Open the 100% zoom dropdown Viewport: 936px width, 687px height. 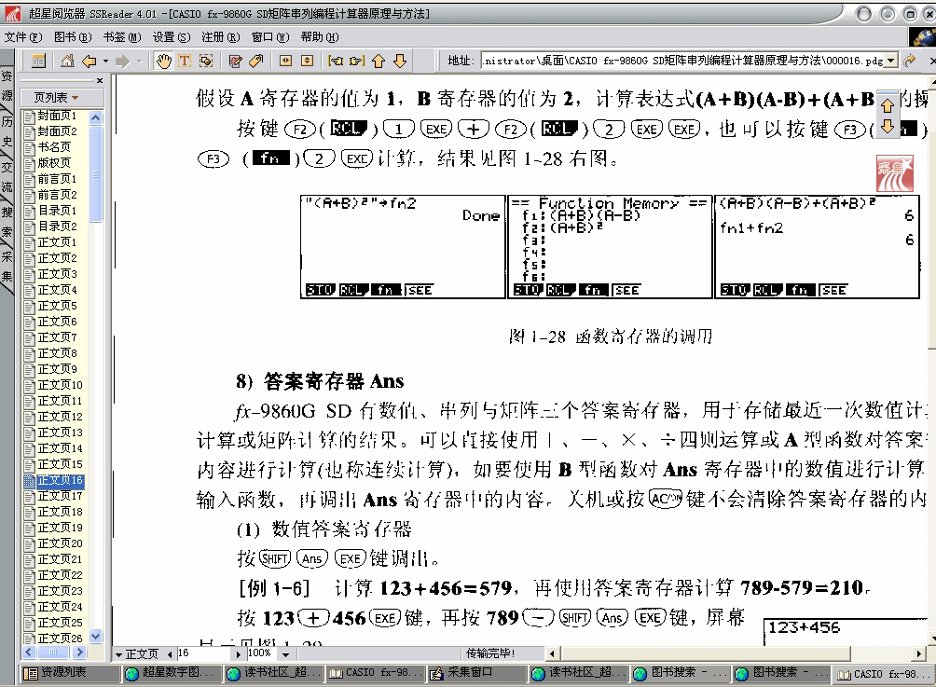pos(285,654)
